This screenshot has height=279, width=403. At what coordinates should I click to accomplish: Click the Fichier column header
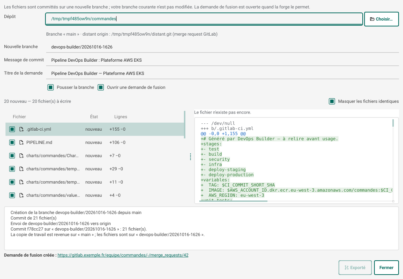coord(19,117)
